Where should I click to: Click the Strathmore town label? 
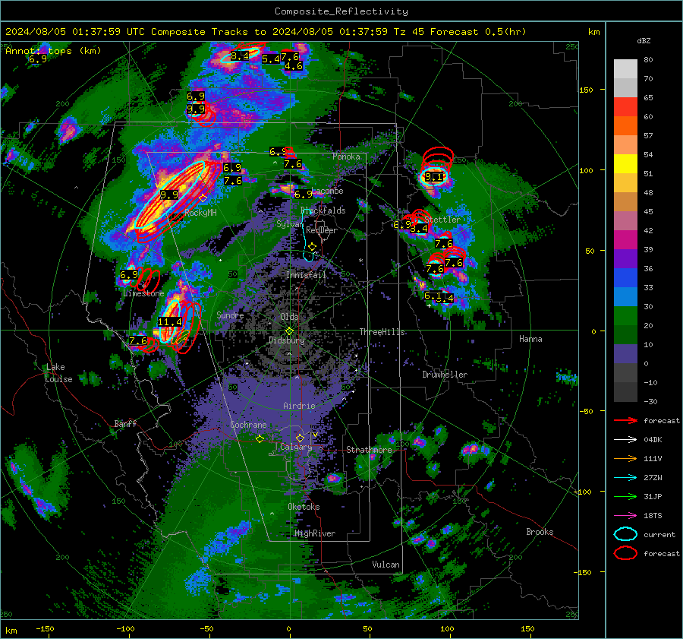pyautogui.click(x=369, y=450)
